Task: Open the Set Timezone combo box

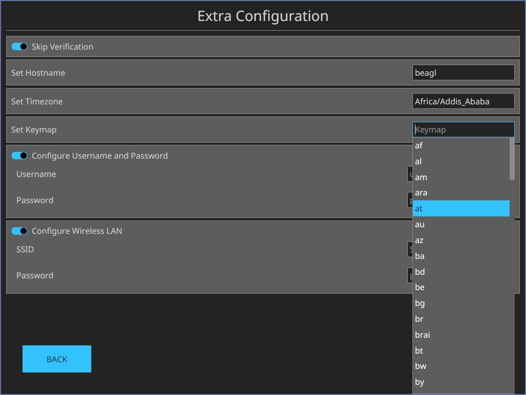Action: pyautogui.click(x=463, y=101)
